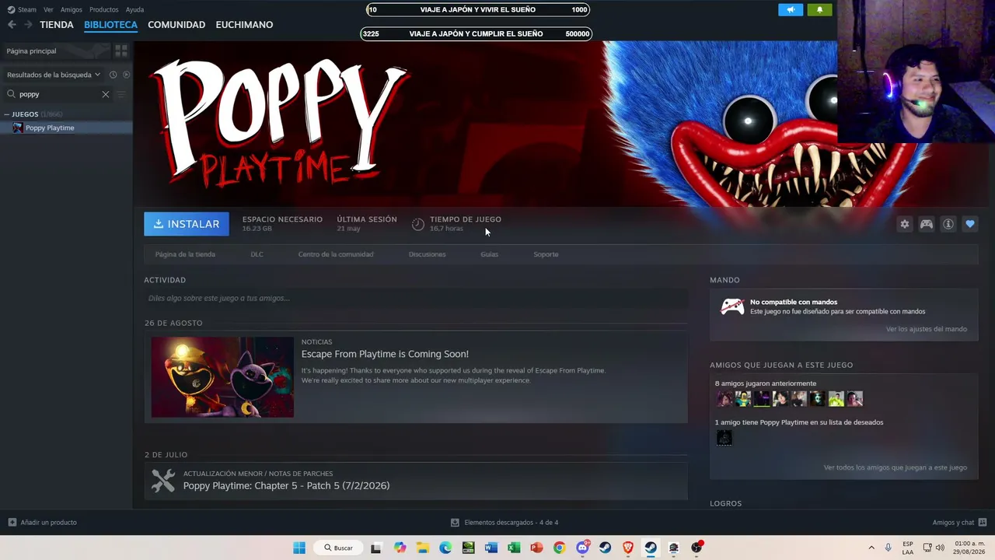The height and width of the screenshot is (560, 995).
Task: Open the DLC link
Action: [x=257, y=254]
